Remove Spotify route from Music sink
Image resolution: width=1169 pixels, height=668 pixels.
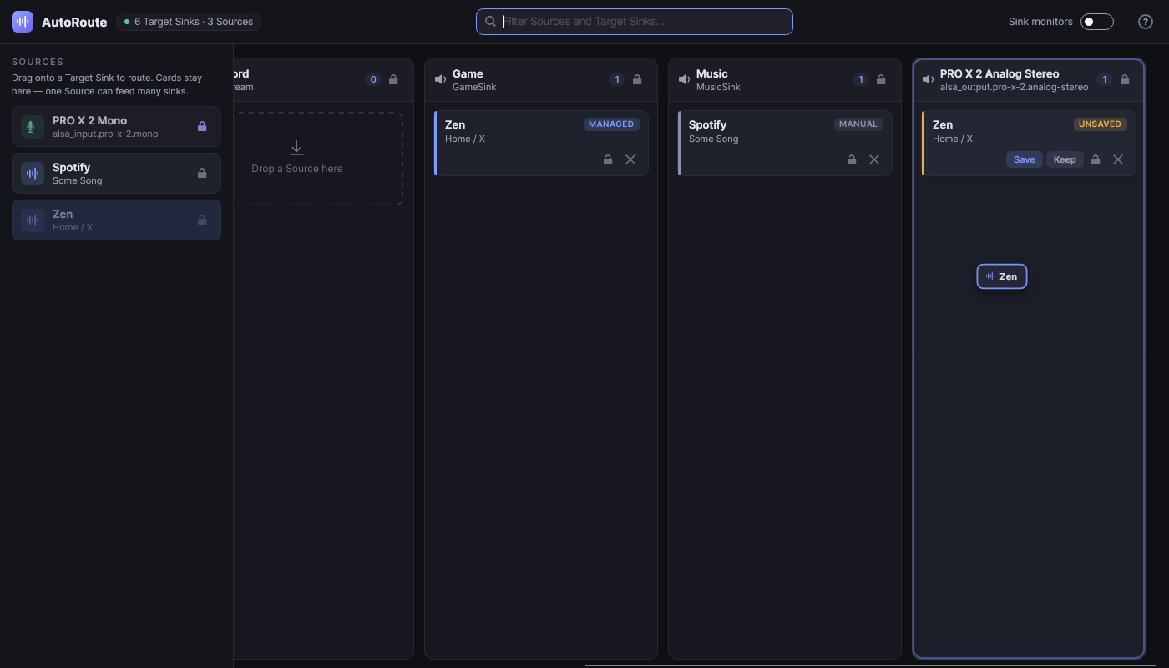point(874,159)
